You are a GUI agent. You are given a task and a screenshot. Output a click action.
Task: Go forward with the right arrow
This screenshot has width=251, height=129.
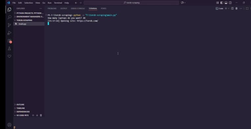pyautogui.click(x=80, y=3)
